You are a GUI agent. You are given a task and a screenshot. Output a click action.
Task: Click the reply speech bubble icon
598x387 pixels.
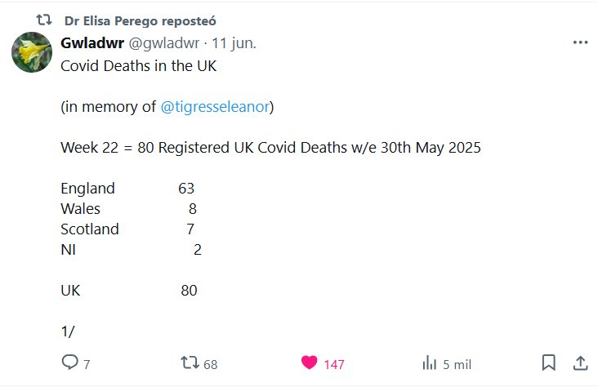tap(70, 363)
